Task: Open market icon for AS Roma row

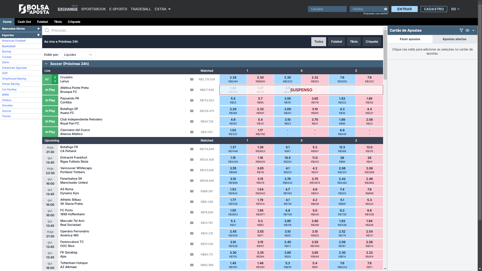Action: click(x=192, y=191)
